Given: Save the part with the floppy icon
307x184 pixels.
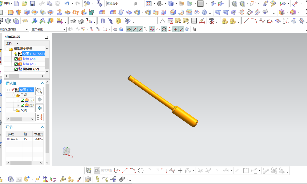Looking at the screenshot, I should (32, 4).
